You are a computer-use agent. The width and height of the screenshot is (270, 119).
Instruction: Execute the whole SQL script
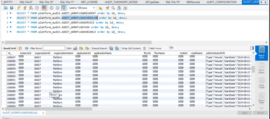pyautogui.click(x=19, y=8)
